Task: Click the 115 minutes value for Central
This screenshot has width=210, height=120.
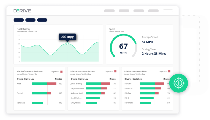Action: point(60,93)
